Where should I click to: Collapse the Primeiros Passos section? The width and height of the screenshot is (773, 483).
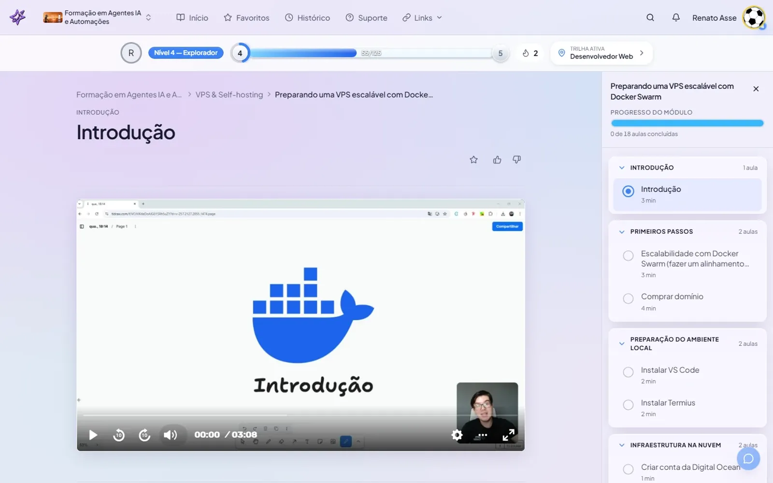(x=622, y=232)
